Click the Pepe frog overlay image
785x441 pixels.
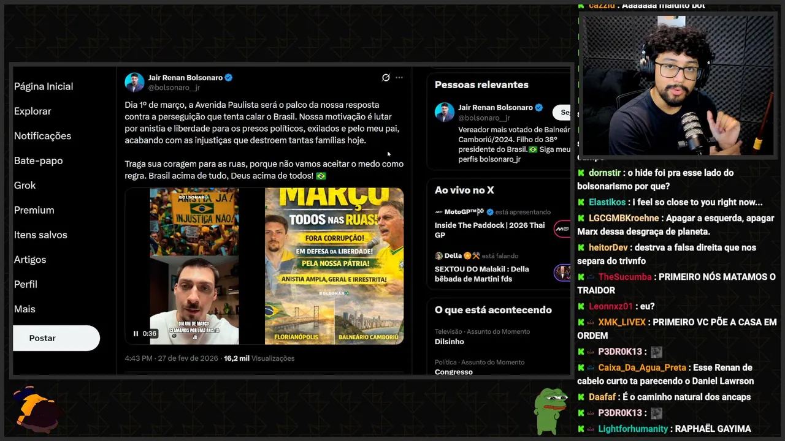550,412
